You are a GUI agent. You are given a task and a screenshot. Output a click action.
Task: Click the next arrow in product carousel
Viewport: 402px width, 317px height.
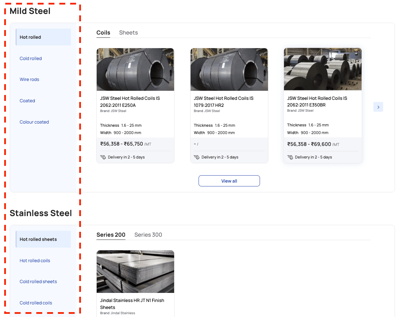click(x=378, y=107)
